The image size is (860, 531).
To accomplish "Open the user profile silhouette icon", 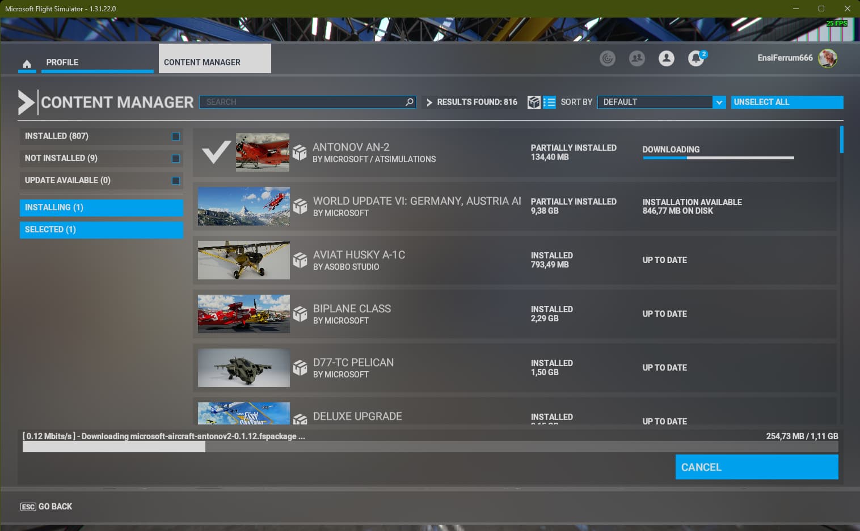I will click(667, 58).
